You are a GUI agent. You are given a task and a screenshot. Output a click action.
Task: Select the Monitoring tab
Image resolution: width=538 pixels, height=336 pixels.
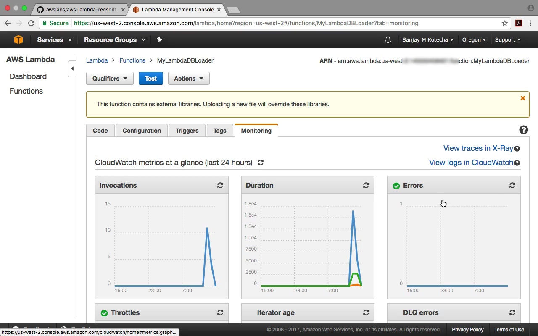256,131
